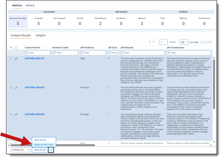Click filter icon in aiR Prediction filter box

point(82,53)
